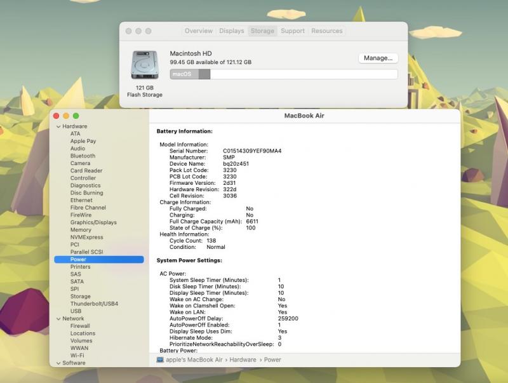Click the laptop icon in the path bar
This screenshot has width=508, height=383.
tap(160, 359)
